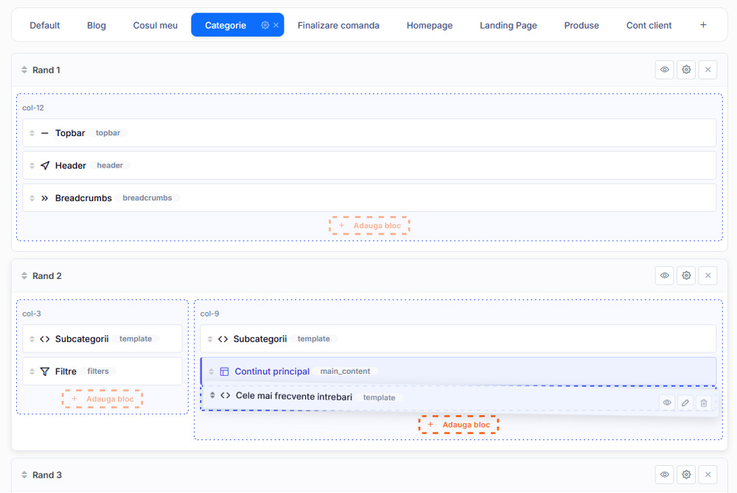Remove Rand 1 row
The image size is (737, 493).
click(x=708, y=70)
